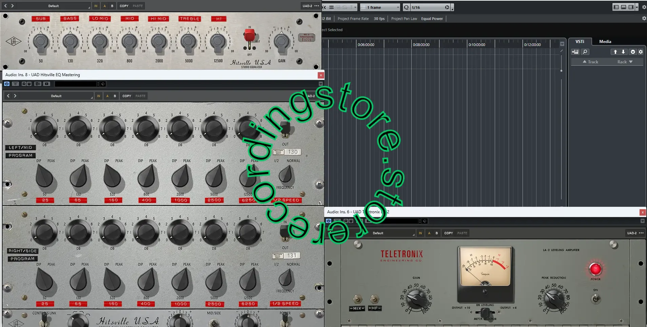Click the Equal Power pan law value
The width and height of the screenshot is (647, 327).
point(432,19)
